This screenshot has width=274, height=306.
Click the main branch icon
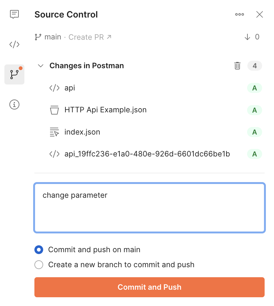tap(38, 37)
